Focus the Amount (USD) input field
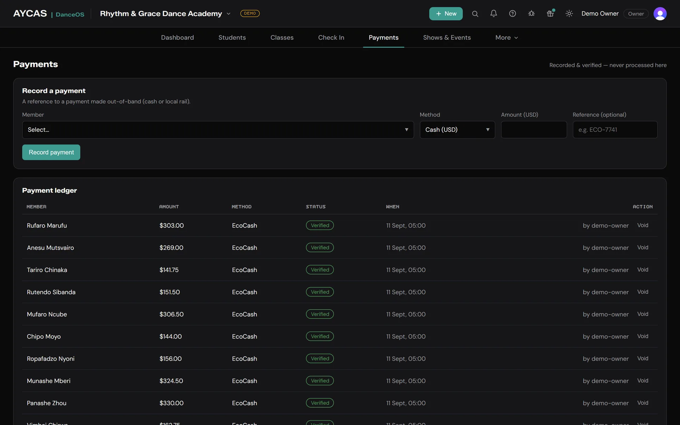Image resolution: width=680 pixels, height=425 pixels. tap(534, 130)
